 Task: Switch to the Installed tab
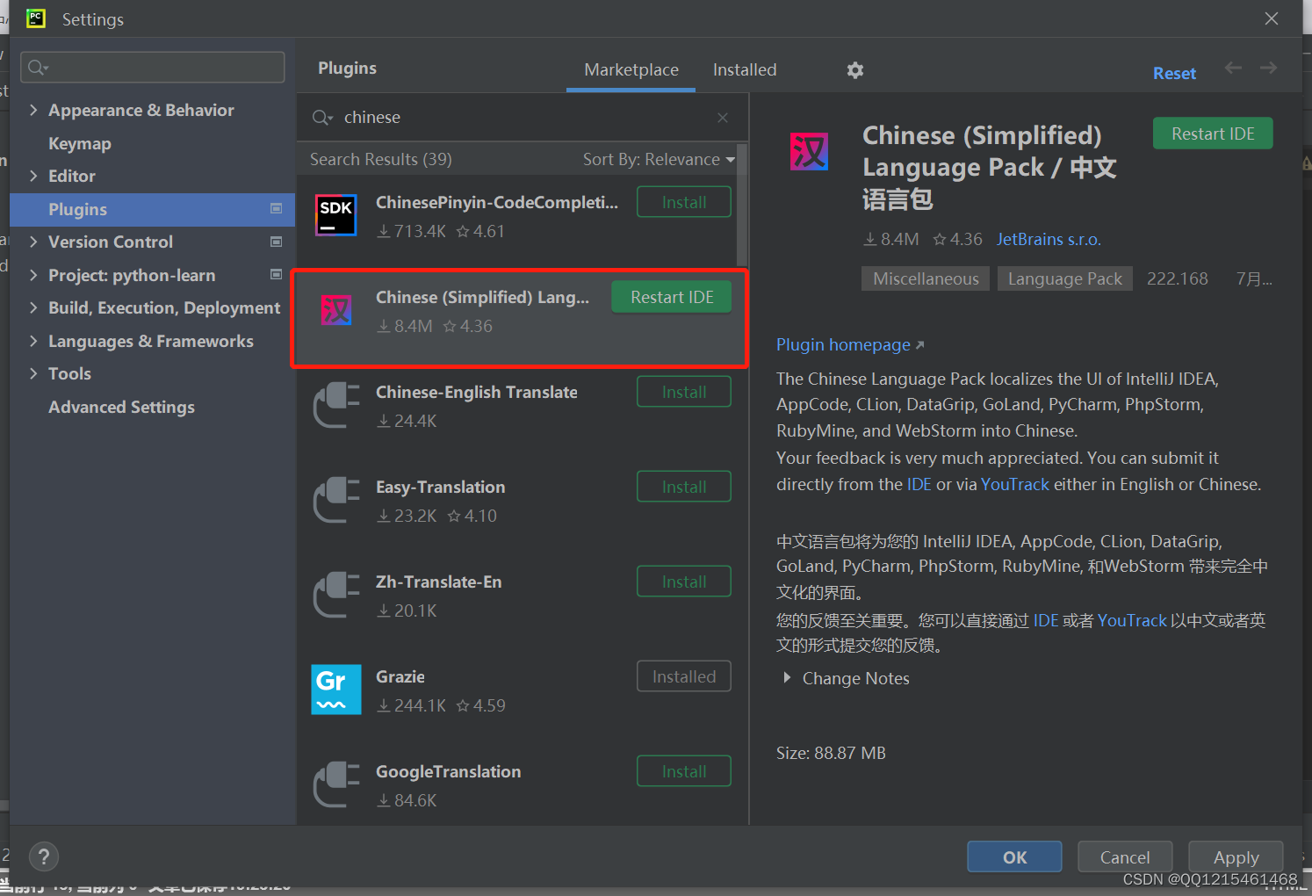click(745, 69)
